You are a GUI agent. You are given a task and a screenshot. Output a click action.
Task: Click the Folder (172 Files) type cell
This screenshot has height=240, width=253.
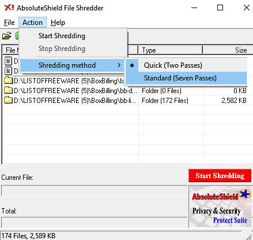165,101
